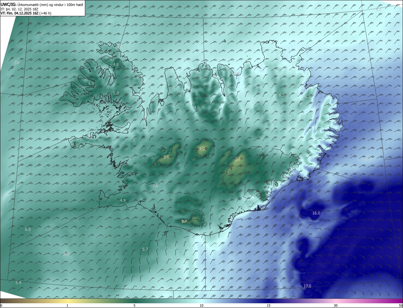Click the 16.0 precipitation value on the map
Viewport: 403px width, 308px height.
pos(316,213)
